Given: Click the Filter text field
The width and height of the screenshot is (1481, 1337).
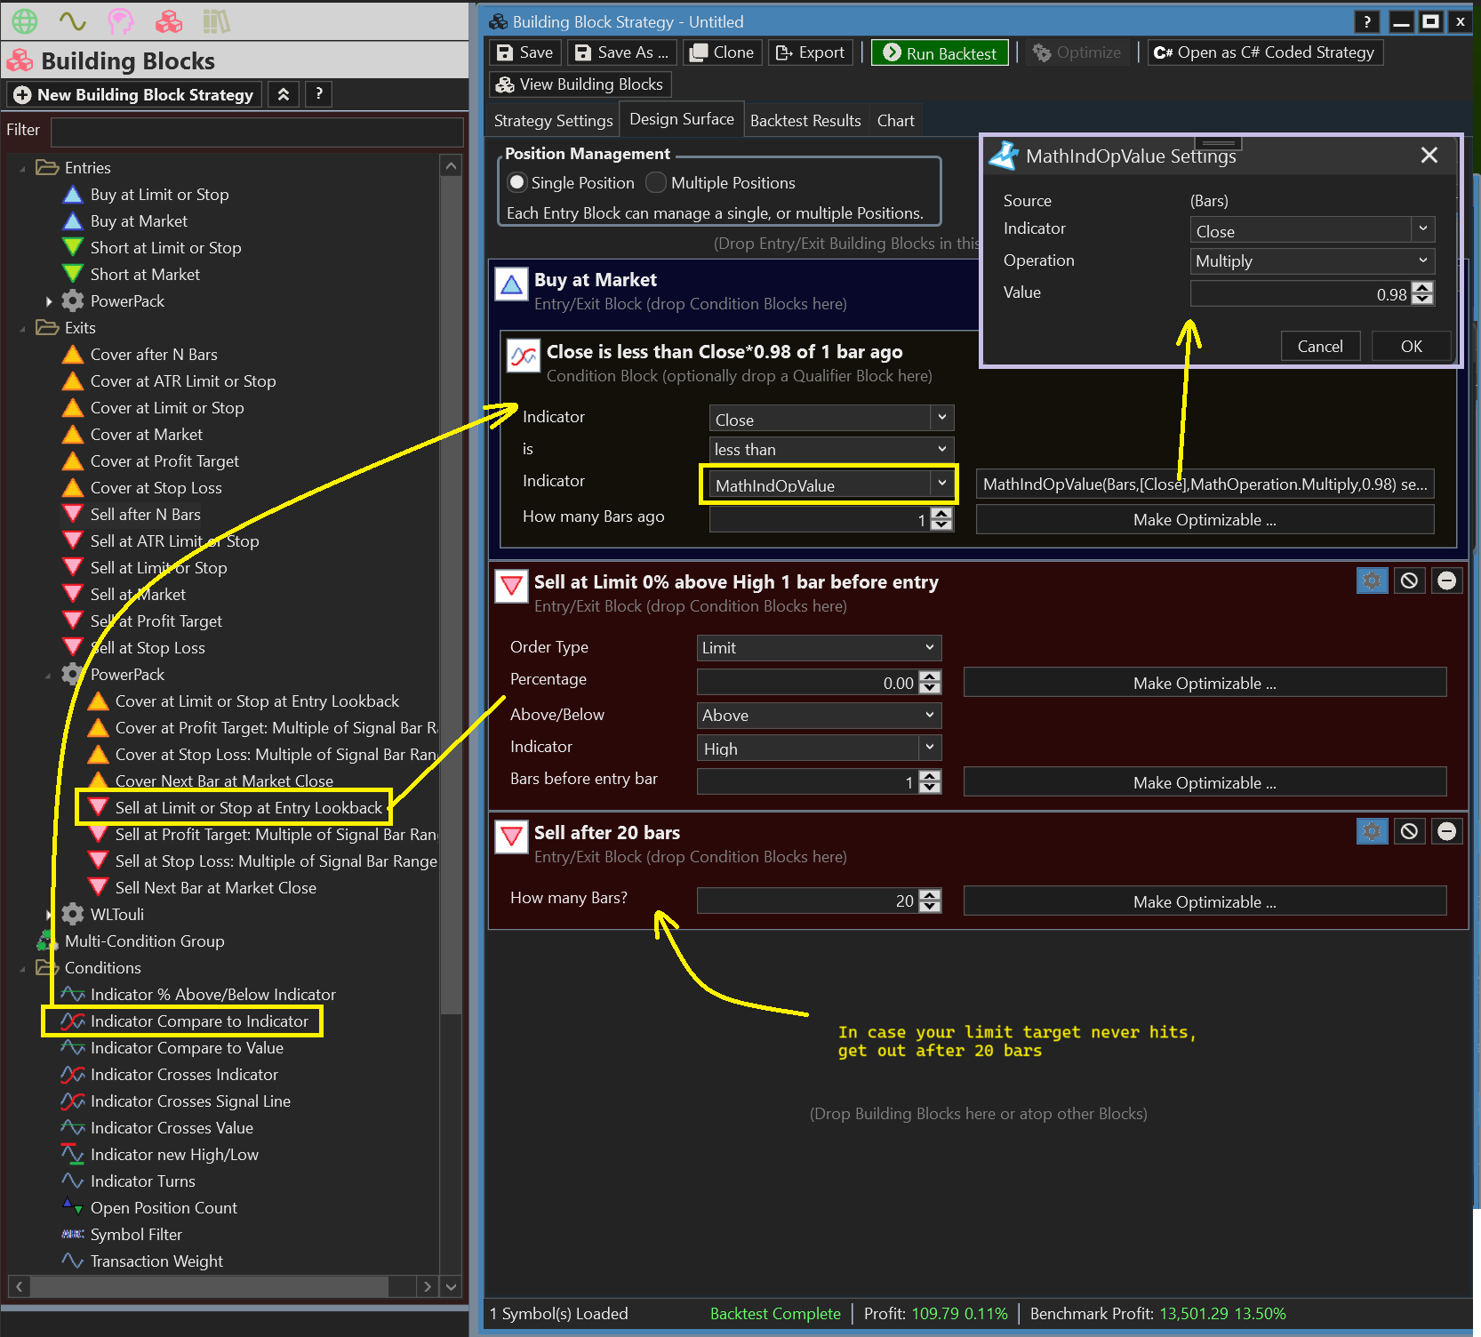Looking at the screenshot, I should tap(257, 131).
